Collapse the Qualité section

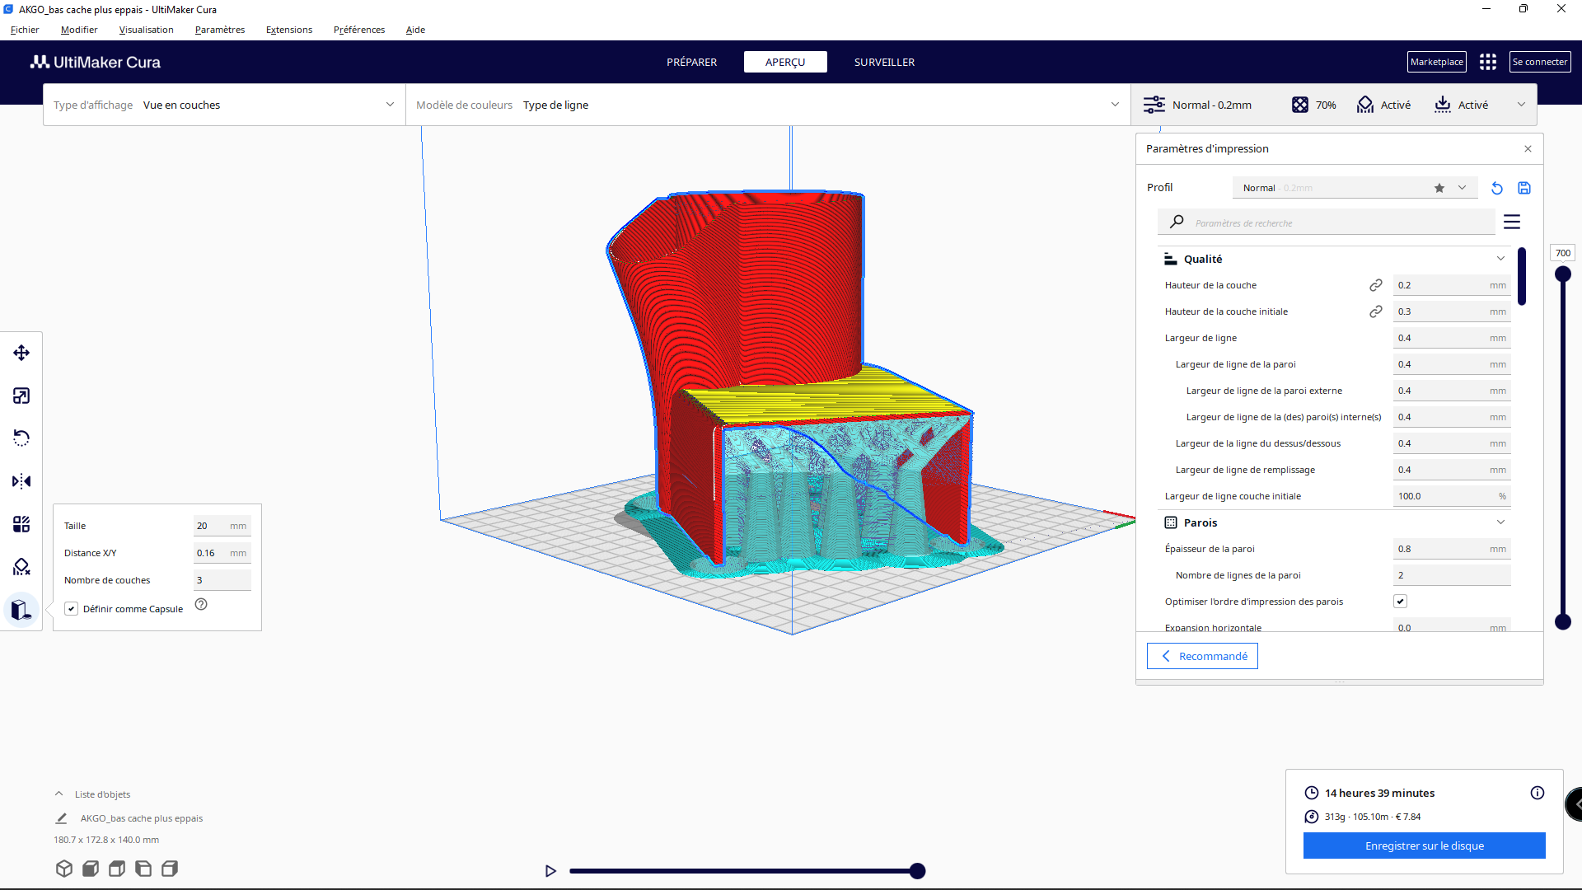pyautogui.click(x=1501, y=259)
